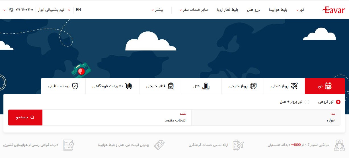Switch language with the EN link

(x=78, y=10)
